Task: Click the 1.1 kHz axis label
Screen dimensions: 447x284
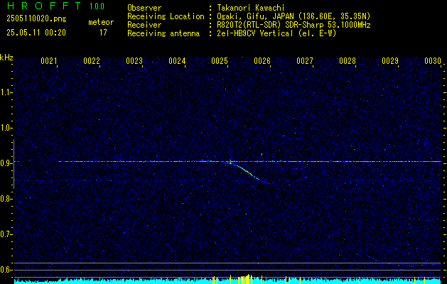Action: pos(6,92)
